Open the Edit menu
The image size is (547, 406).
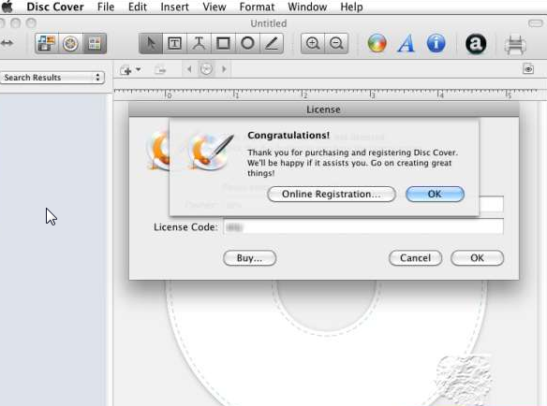pos(137,7)
